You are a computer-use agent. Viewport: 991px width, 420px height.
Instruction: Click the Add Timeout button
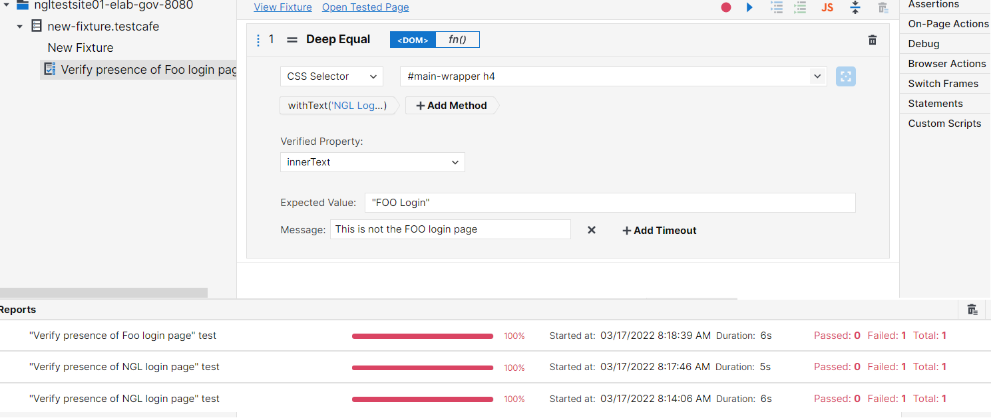pos(660,231)
